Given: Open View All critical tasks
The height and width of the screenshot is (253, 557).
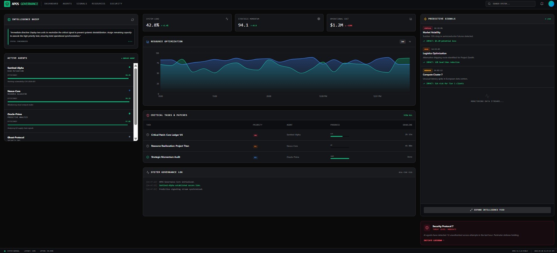Looking at the screenshot, I should (x=408, y=115).
